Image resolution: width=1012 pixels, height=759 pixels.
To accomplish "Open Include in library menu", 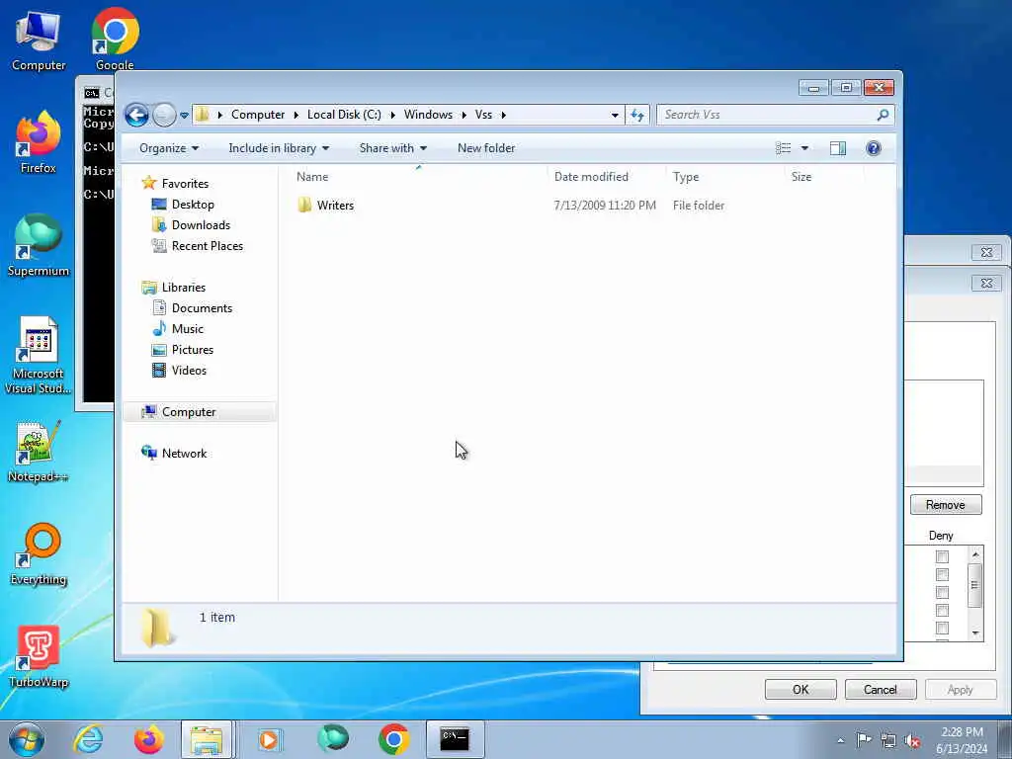I will [x=279, y=148].
